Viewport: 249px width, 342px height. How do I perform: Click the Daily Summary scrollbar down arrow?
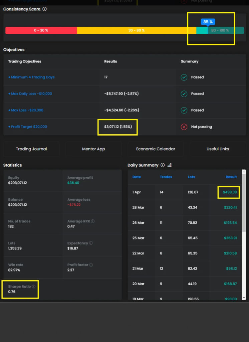pyautogui.click(x=244, y=298)
